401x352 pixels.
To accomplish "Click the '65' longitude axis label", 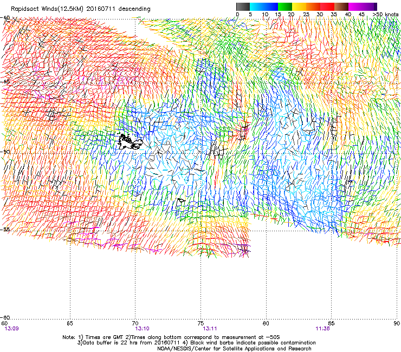I will 70,323.
